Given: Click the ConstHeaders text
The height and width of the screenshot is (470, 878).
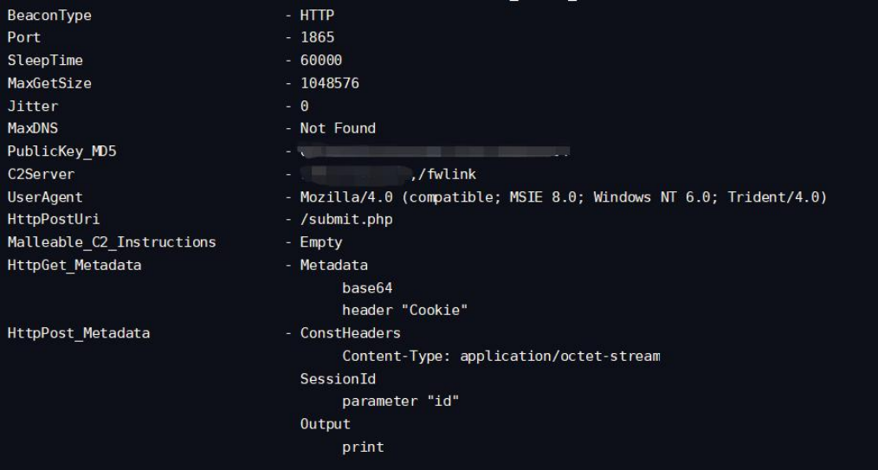Looking at the screenshot, I should 351,333.
